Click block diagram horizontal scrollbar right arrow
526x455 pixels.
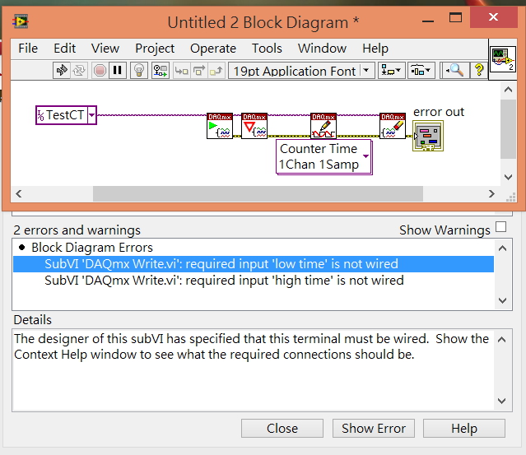491,194
